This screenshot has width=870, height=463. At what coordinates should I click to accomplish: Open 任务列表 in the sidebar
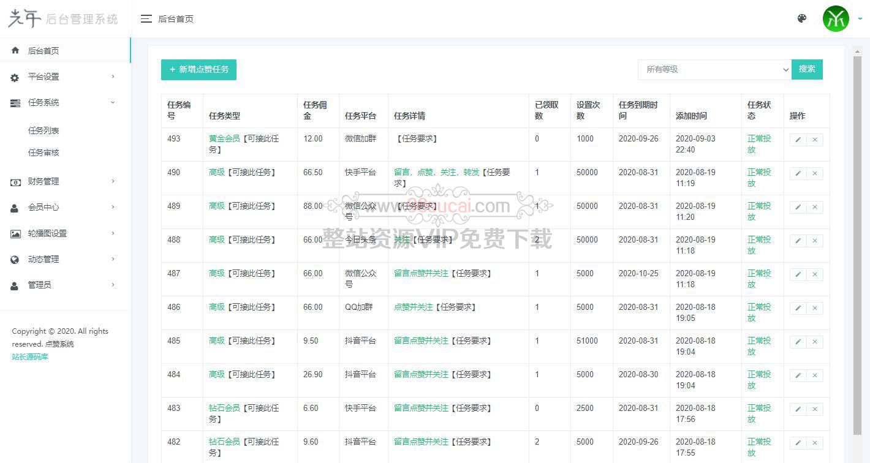[43, 130]
